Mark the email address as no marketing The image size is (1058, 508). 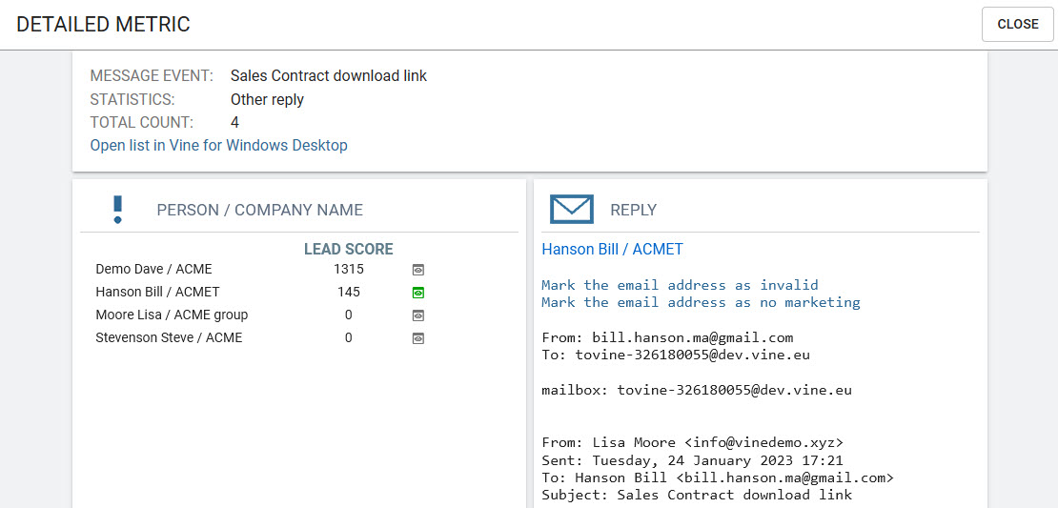point(701,302)
